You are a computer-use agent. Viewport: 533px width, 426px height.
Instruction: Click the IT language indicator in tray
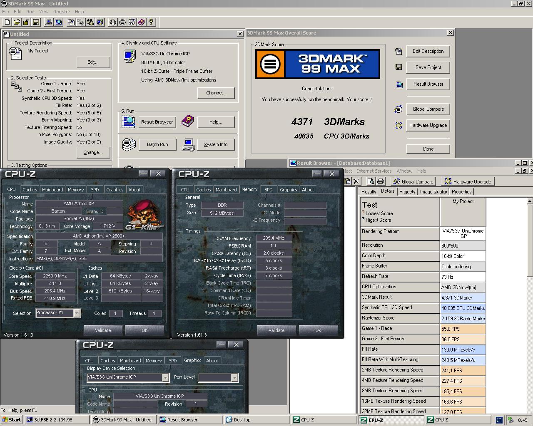[499, 420]
